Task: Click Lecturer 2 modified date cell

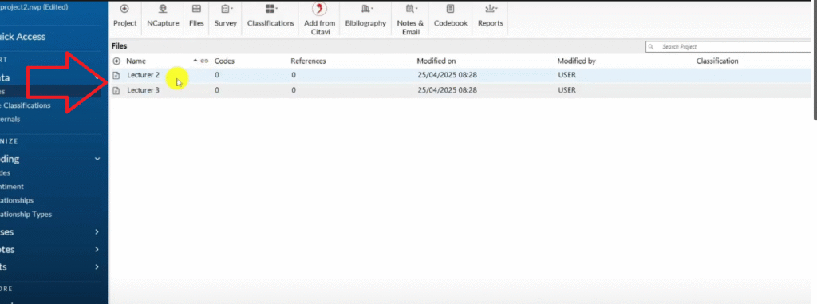Action: coord(447,75)
